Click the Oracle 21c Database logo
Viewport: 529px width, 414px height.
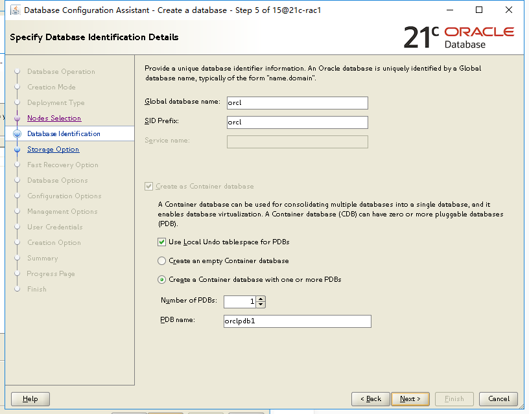click(459, 38)
